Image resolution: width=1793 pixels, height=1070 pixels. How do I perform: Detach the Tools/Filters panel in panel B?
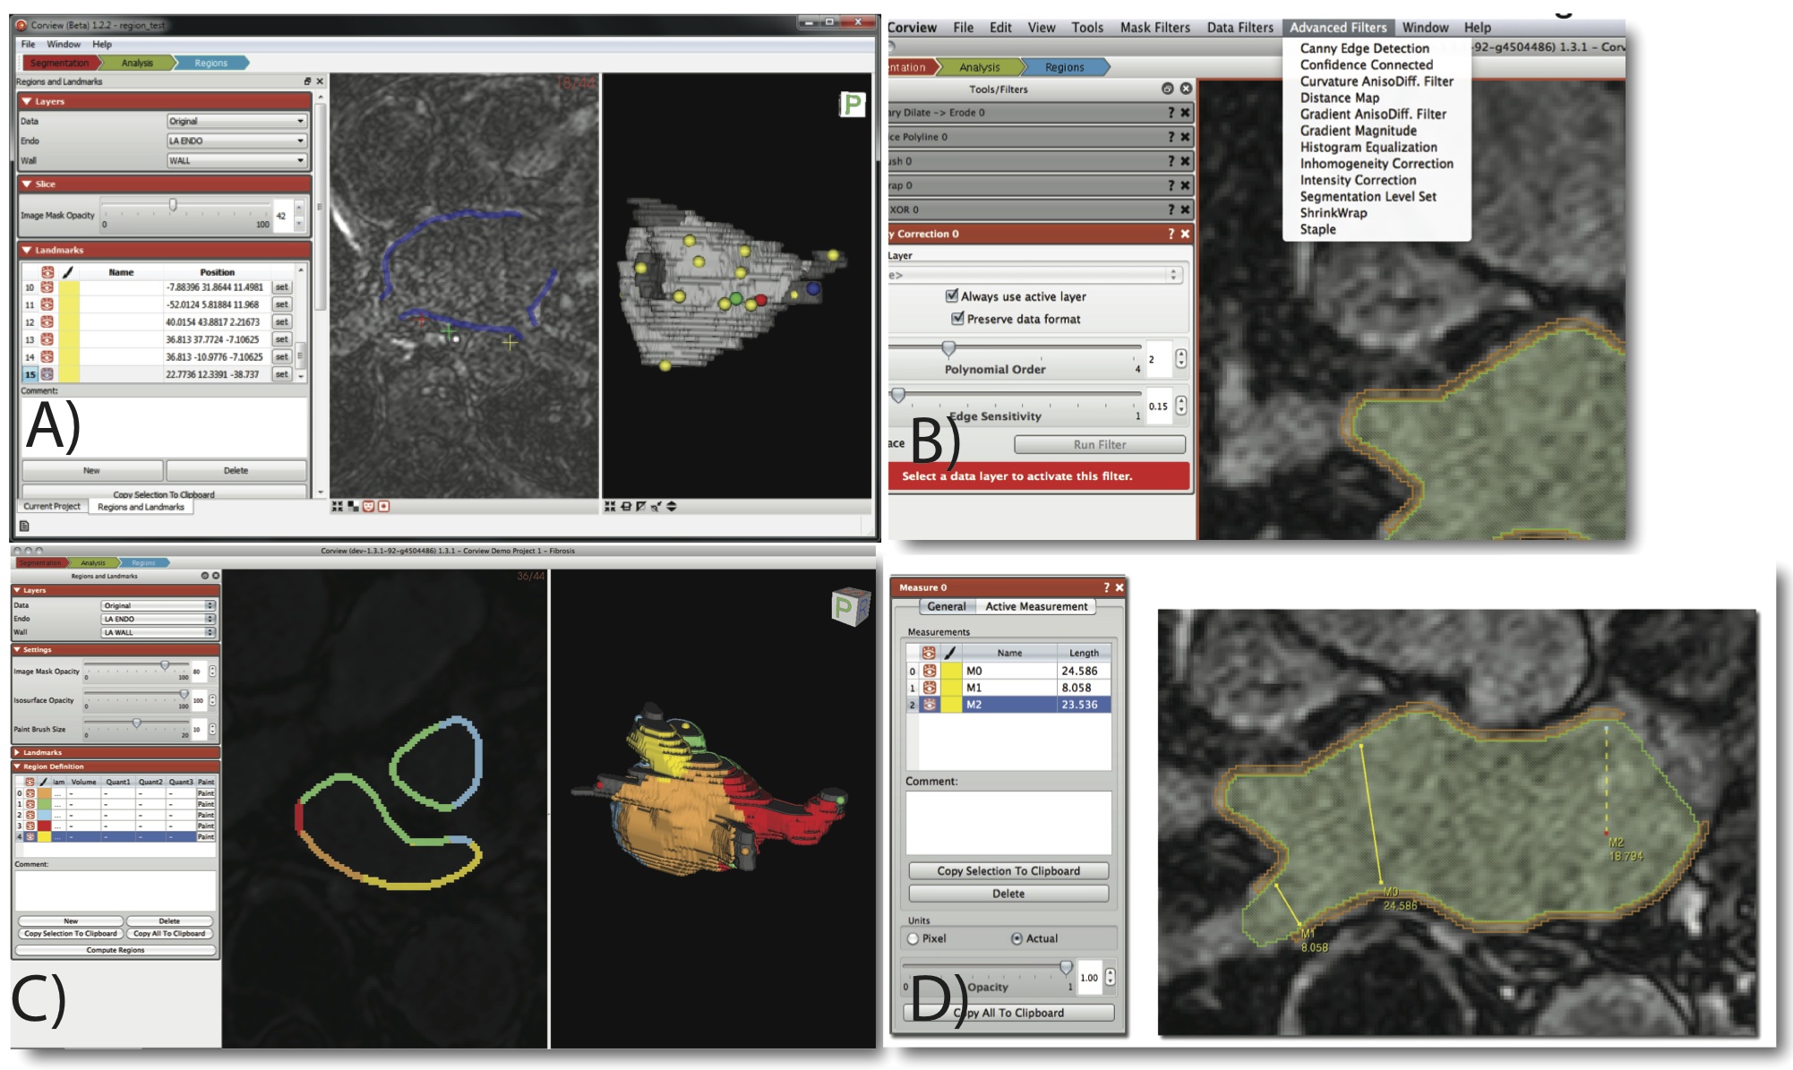1167,89
